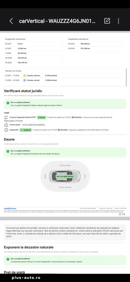130x282 pixels.
Task: Click the scrollbar beside Obiceiuri de condus
Action: click(x=126, y=77)
